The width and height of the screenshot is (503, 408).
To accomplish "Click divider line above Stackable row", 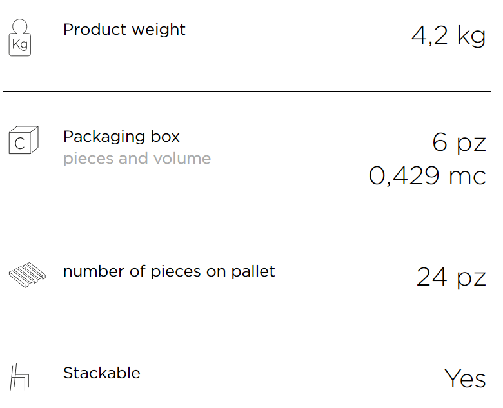I will point(247,327).
